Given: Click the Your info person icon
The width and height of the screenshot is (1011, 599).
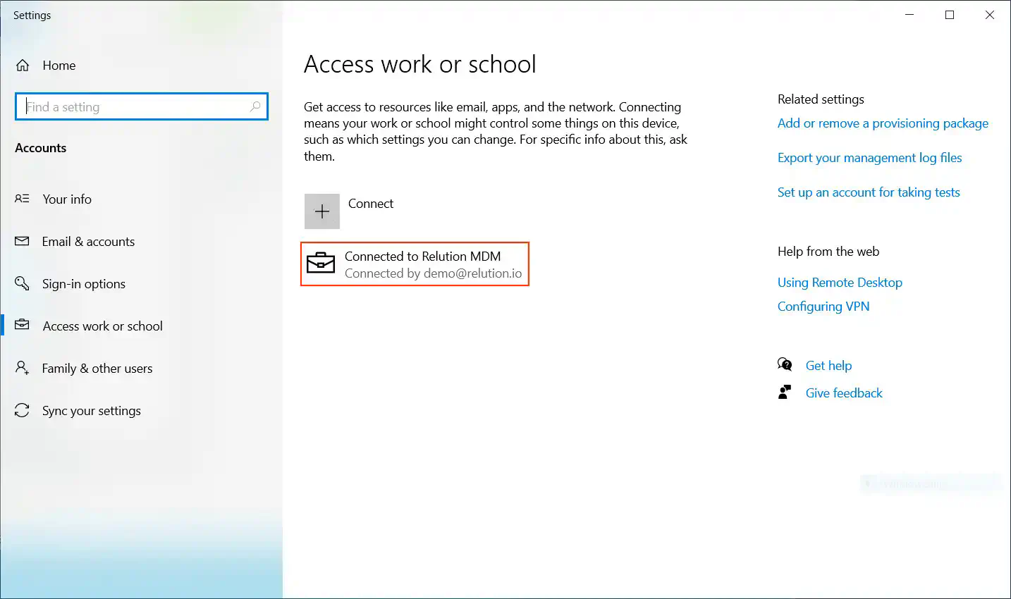Looking at the screenshot, I should [23, 199].
